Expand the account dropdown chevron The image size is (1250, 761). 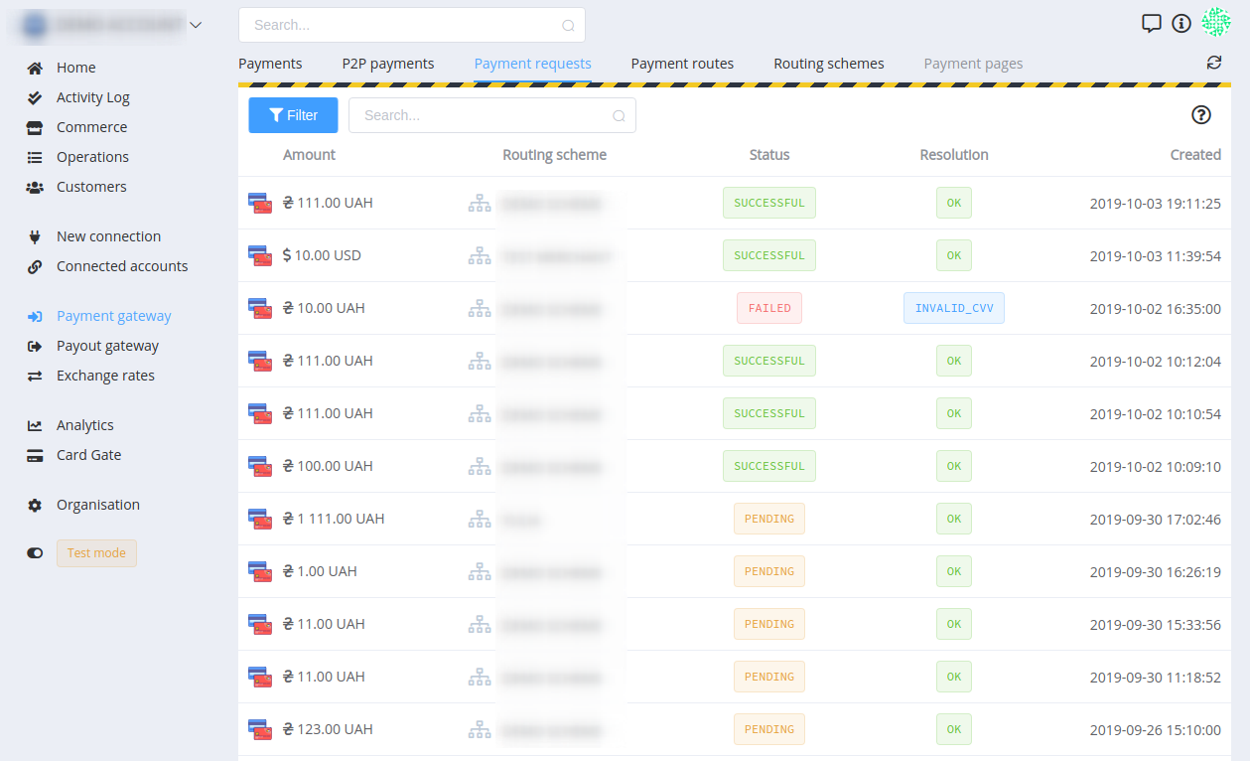pos(196,25)
